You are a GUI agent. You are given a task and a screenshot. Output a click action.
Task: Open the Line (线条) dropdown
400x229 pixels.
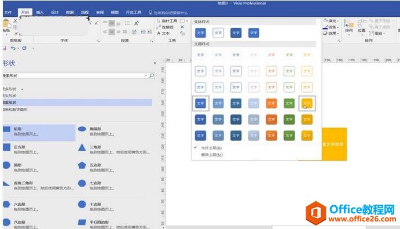pos(331,27)
